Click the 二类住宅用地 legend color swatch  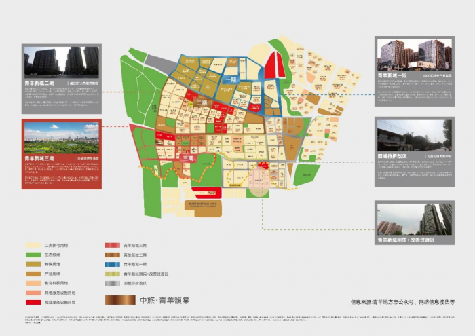coord(34,245)
